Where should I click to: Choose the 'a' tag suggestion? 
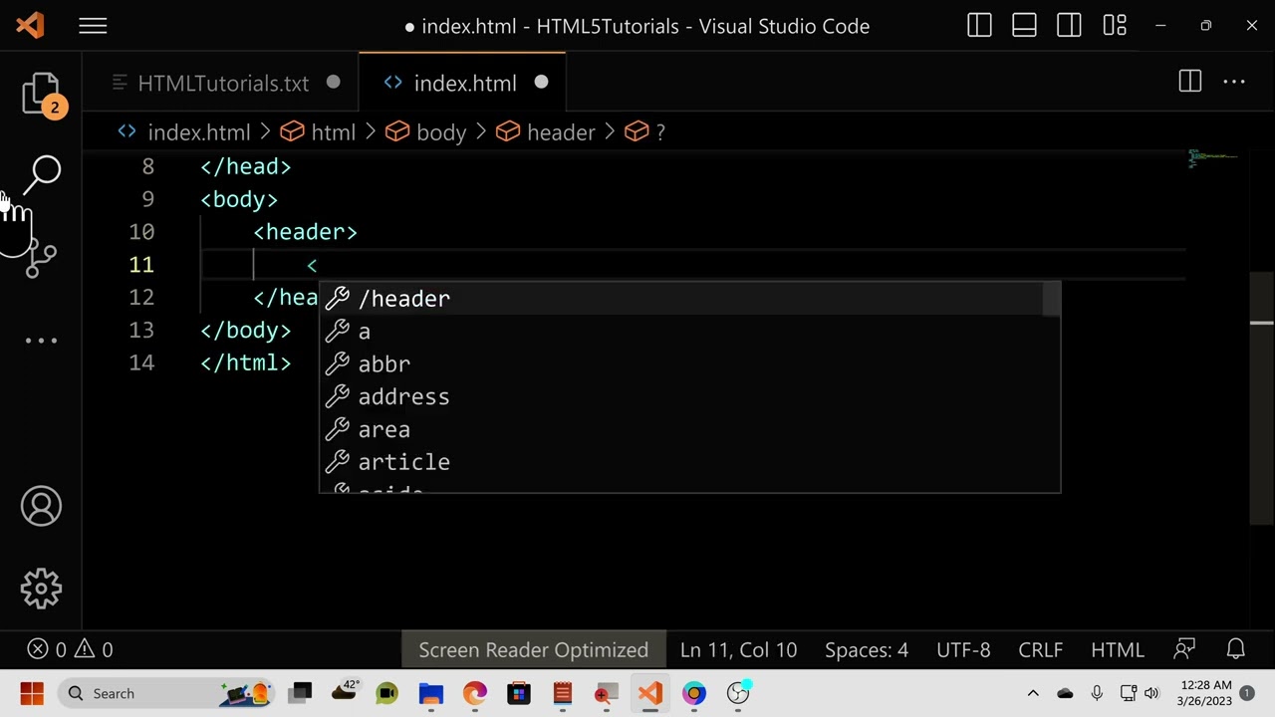[689, 332]
